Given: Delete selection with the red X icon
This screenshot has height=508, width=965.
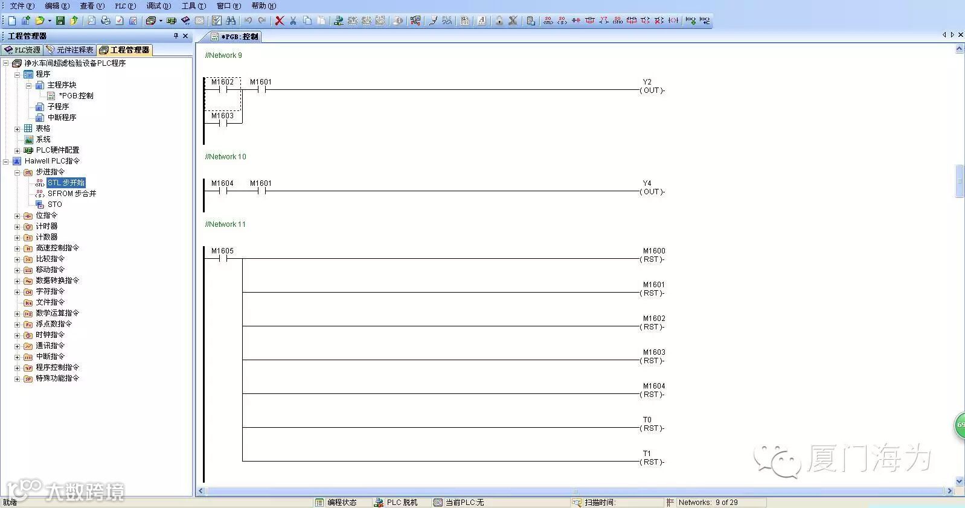Looking at the screenshot, I should [x=280, y=21].
